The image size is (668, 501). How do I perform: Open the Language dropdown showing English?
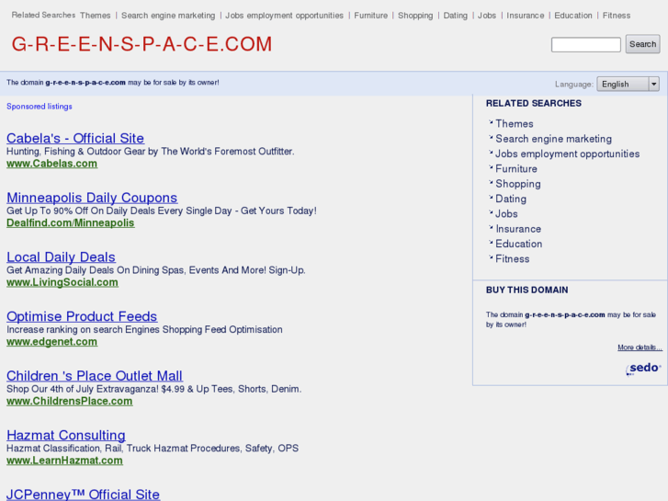(x=628, y=84)
